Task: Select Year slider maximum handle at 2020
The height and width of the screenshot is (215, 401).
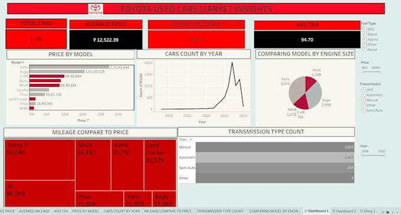Action: click(x=384, y=155)
